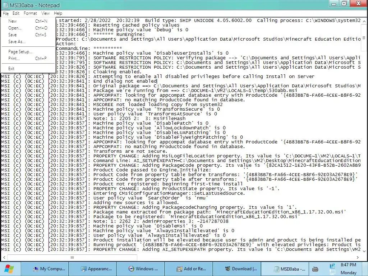The image size is (368, 276).
Task: Click the 'DisableLUAPatching' policy line
Action: coord(159,133)
